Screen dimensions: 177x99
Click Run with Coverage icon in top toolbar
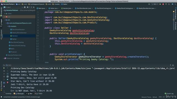coord(166,4)
